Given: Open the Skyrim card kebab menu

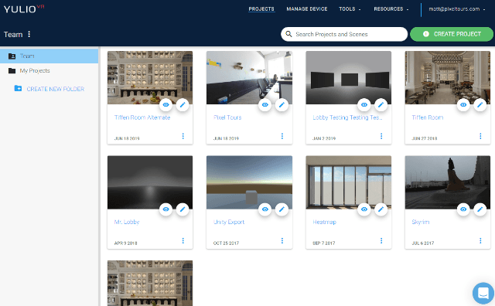Looking at the screenshot, I should tap(480, 240).
